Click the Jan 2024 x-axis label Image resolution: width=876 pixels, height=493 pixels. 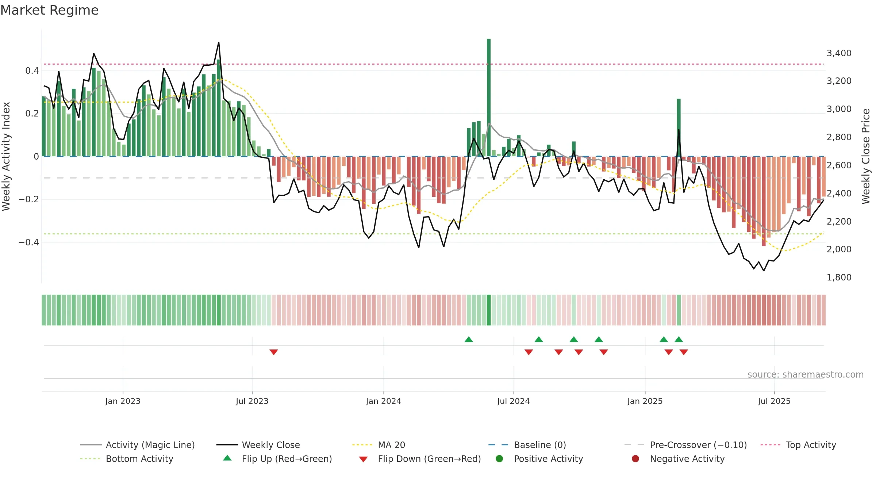384,401
